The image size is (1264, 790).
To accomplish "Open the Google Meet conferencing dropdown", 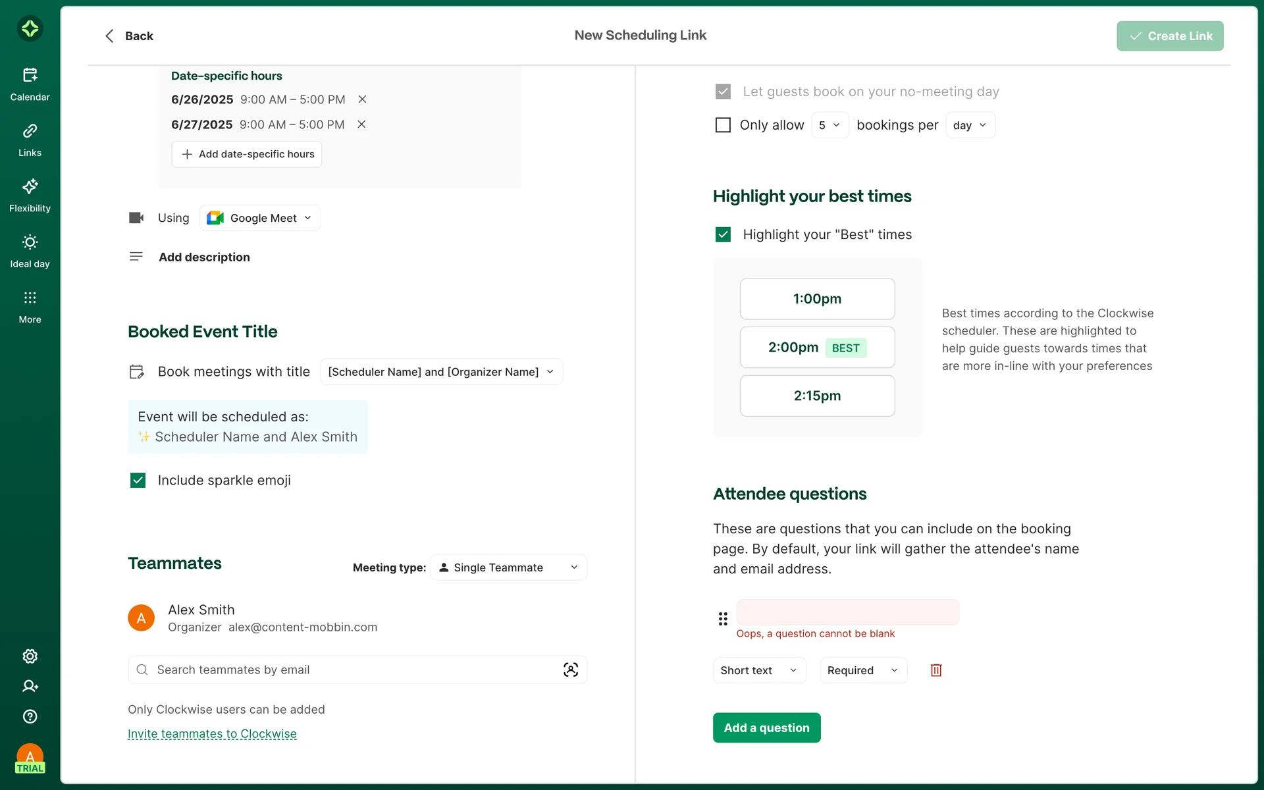I will tap(260, 218).
